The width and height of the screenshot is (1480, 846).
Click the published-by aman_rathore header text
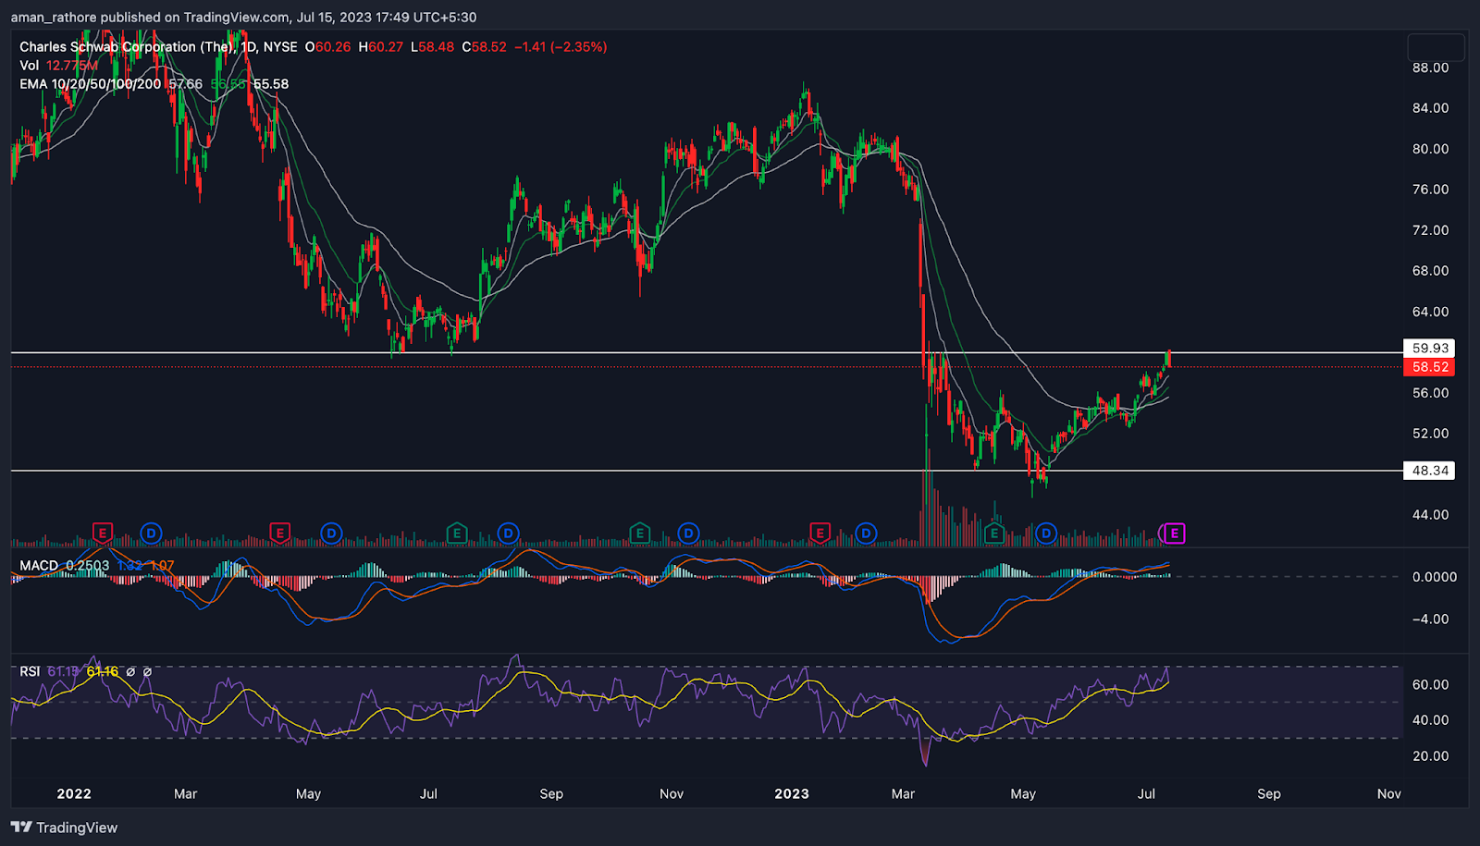point(243,17)
